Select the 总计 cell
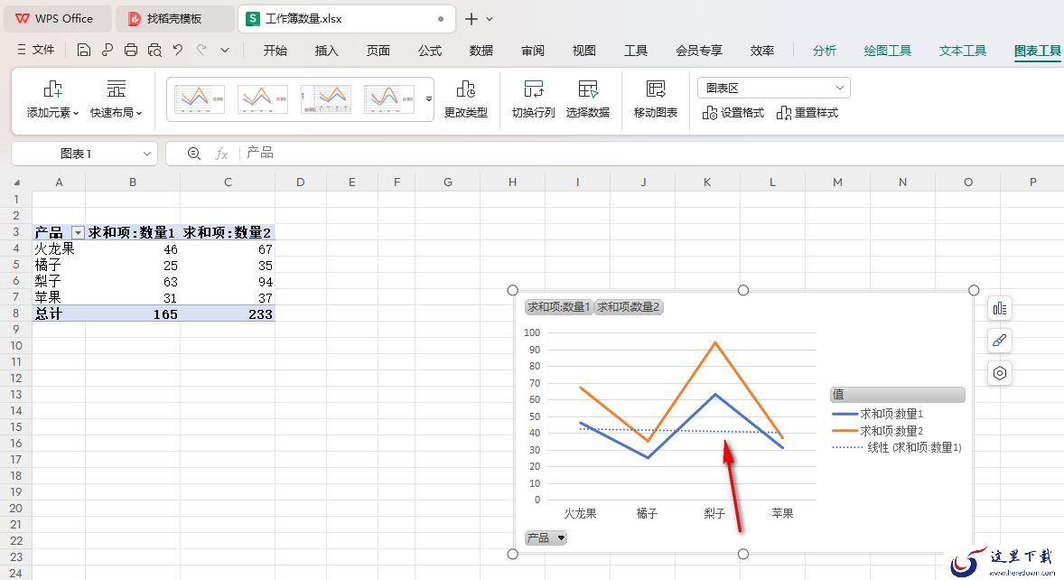Viewport: 1064px width, 580px height. (x=59, y=314)
